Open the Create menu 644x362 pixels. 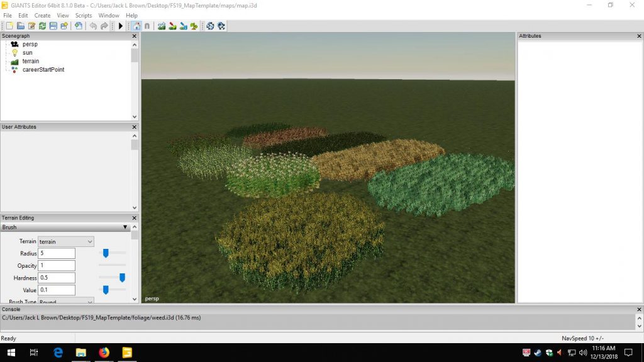[42, 15]
